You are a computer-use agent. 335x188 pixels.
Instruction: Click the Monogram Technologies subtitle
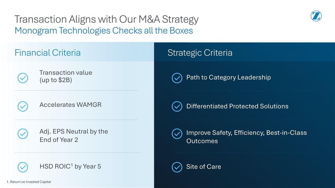[x=104, y=30]
